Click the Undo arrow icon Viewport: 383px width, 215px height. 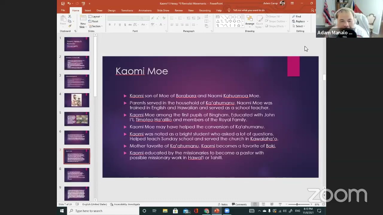click(x=69, y=4)
